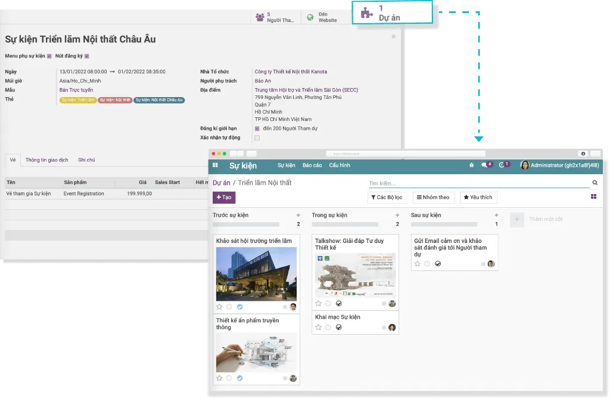Image resolution: width=610 pixels, height=399 pixels.
Task: Open the activities clock icon in navbar
Action: pyautogui.click(x=503, y=165)
